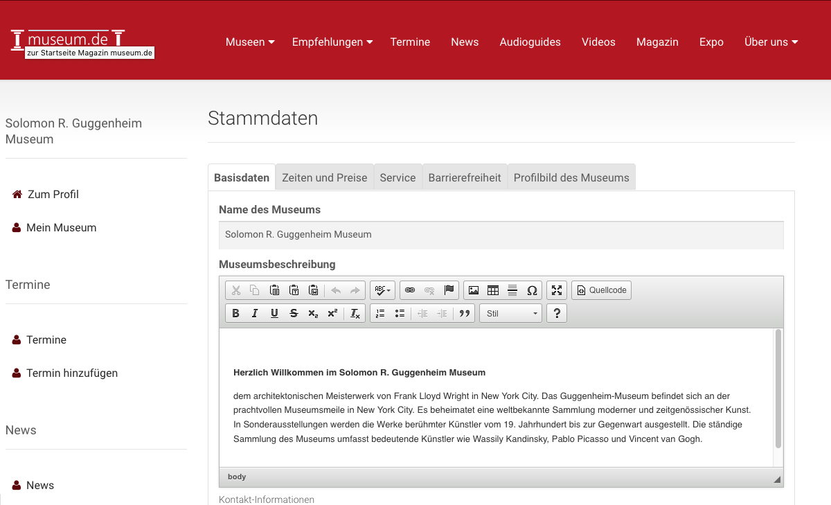Expand the Über uns menu
Viewport: 831px width, 505px height.
[x=771, y=42]
